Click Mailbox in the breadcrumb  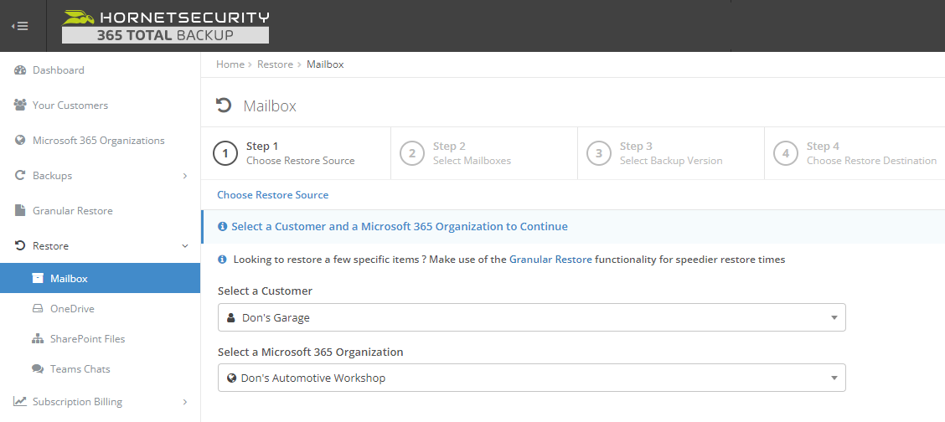pyautogui.click(x=325, y=64)
